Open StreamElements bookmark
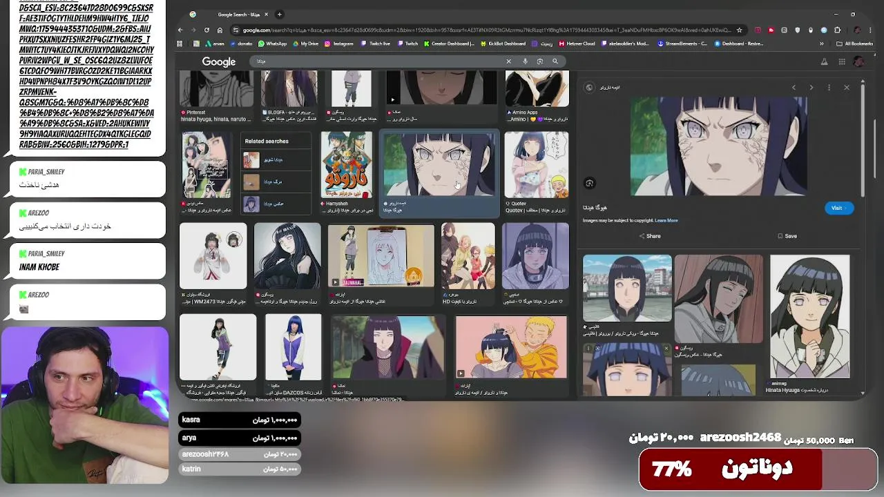Screen dimensions: 884x497 pos(682,43)
